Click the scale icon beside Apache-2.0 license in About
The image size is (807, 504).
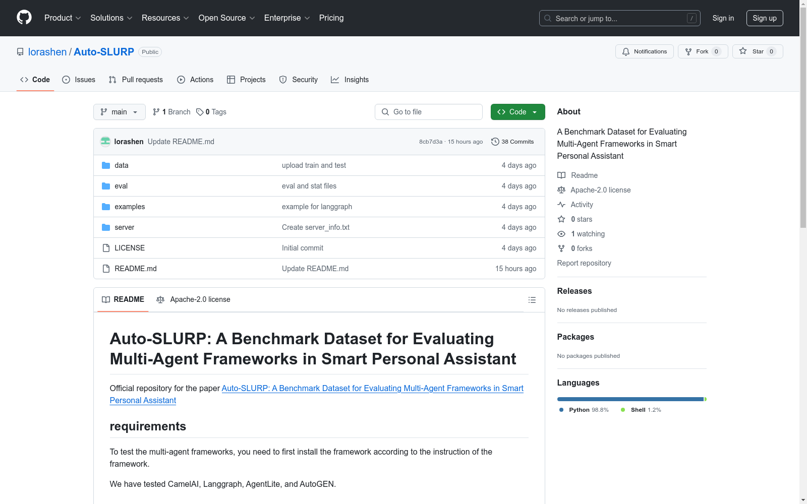(x=561, y=190)
